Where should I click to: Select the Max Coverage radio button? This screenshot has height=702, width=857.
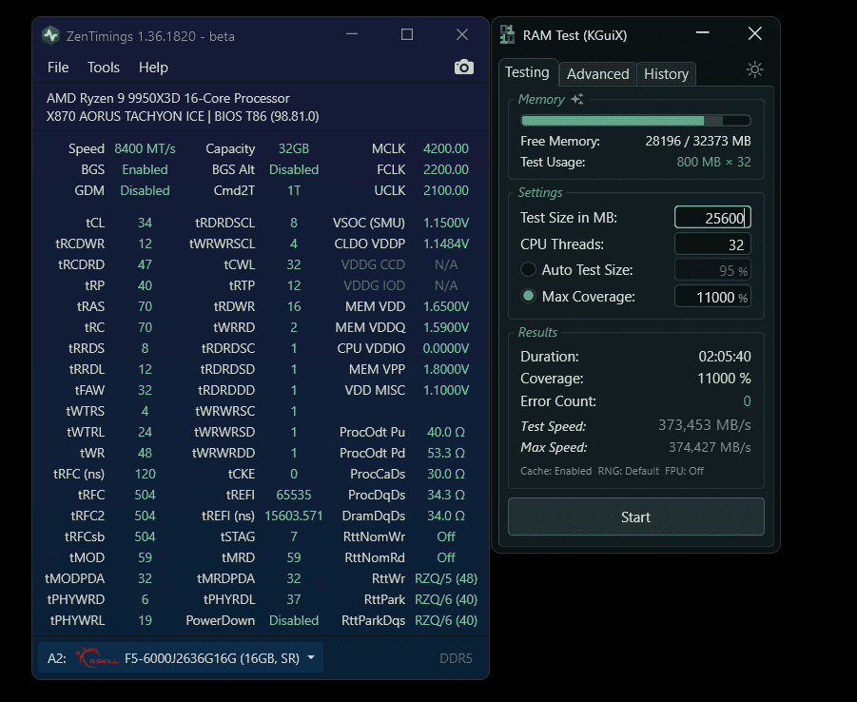528,297
